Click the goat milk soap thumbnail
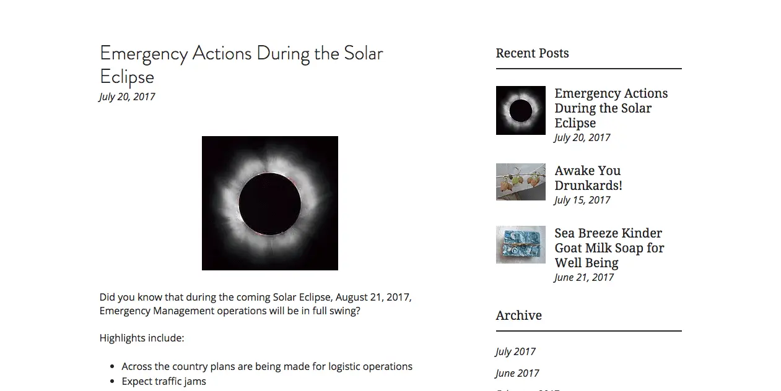The image size is (781, 391). 520,244
